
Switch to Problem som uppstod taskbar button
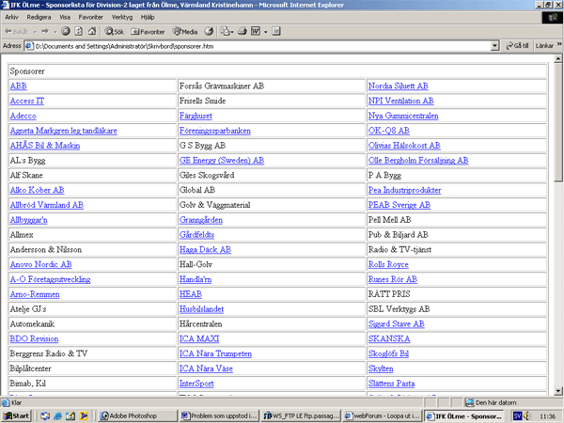point(219,415)
